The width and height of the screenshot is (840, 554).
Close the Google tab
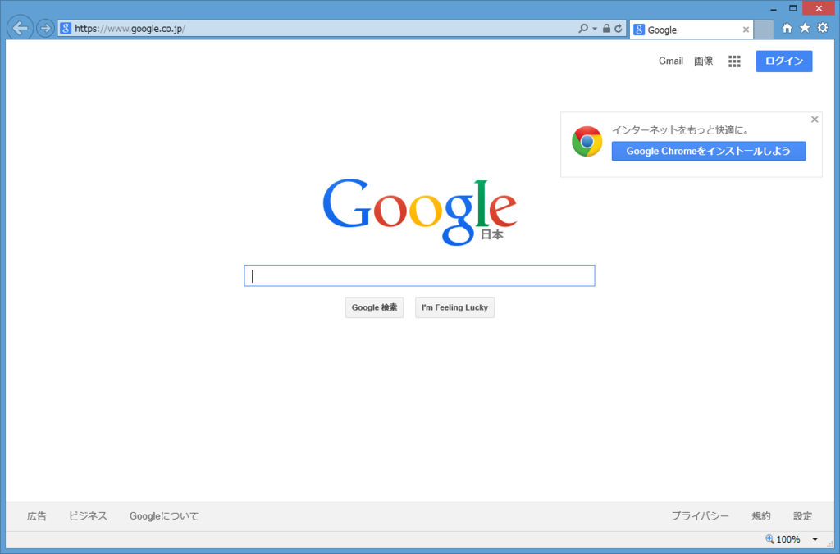click(x=746, y=30)
